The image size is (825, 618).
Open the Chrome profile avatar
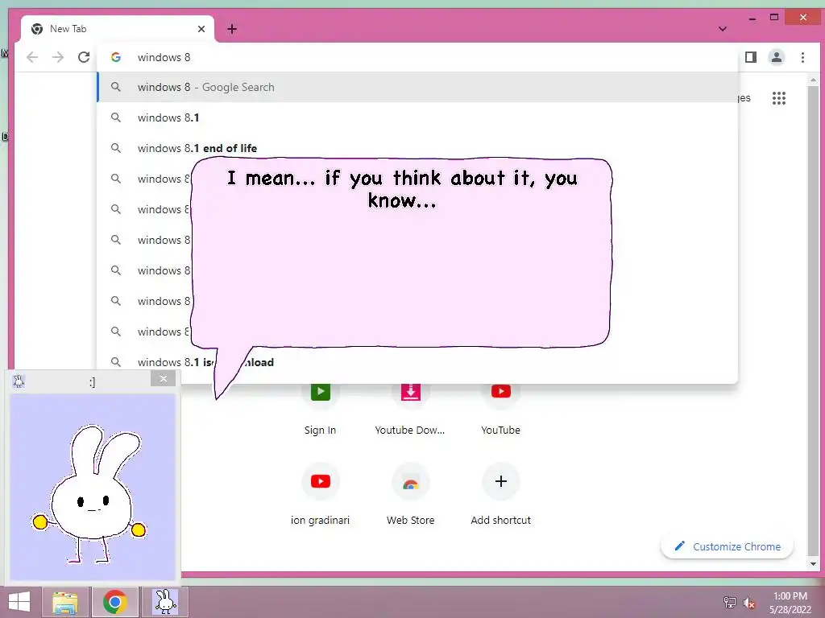click(x=776, y=57)
